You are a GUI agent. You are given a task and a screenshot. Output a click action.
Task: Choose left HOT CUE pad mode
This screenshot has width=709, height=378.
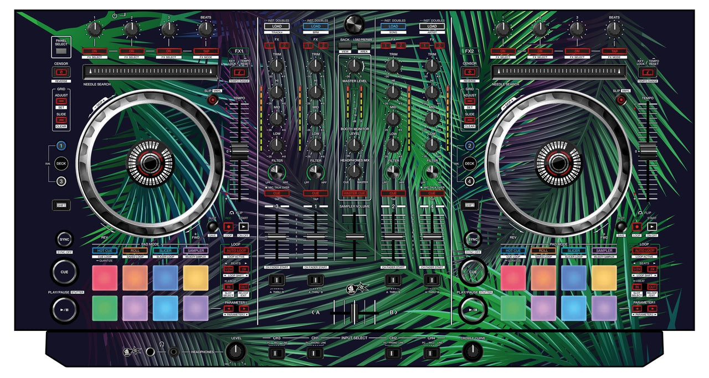tap(105, 251)
